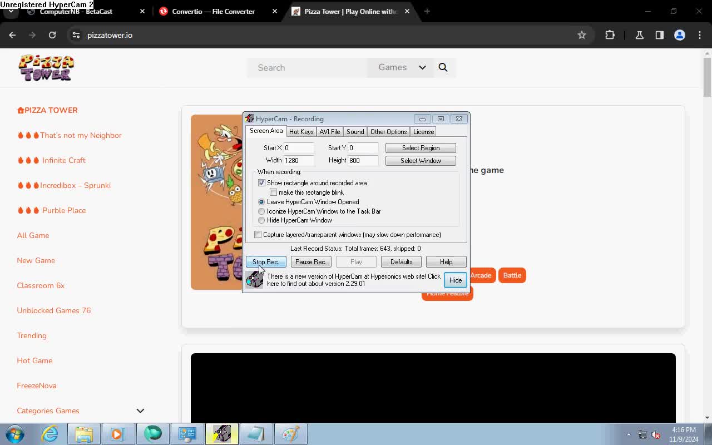Click the HyperCam camera icon in update notice

[x=255, y=279]
